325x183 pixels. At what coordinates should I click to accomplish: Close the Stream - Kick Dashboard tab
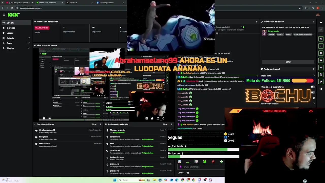point(63,3)
